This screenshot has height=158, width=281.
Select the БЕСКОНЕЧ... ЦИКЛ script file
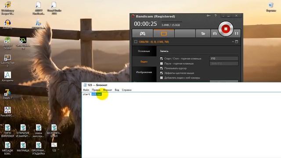[54, 131]
